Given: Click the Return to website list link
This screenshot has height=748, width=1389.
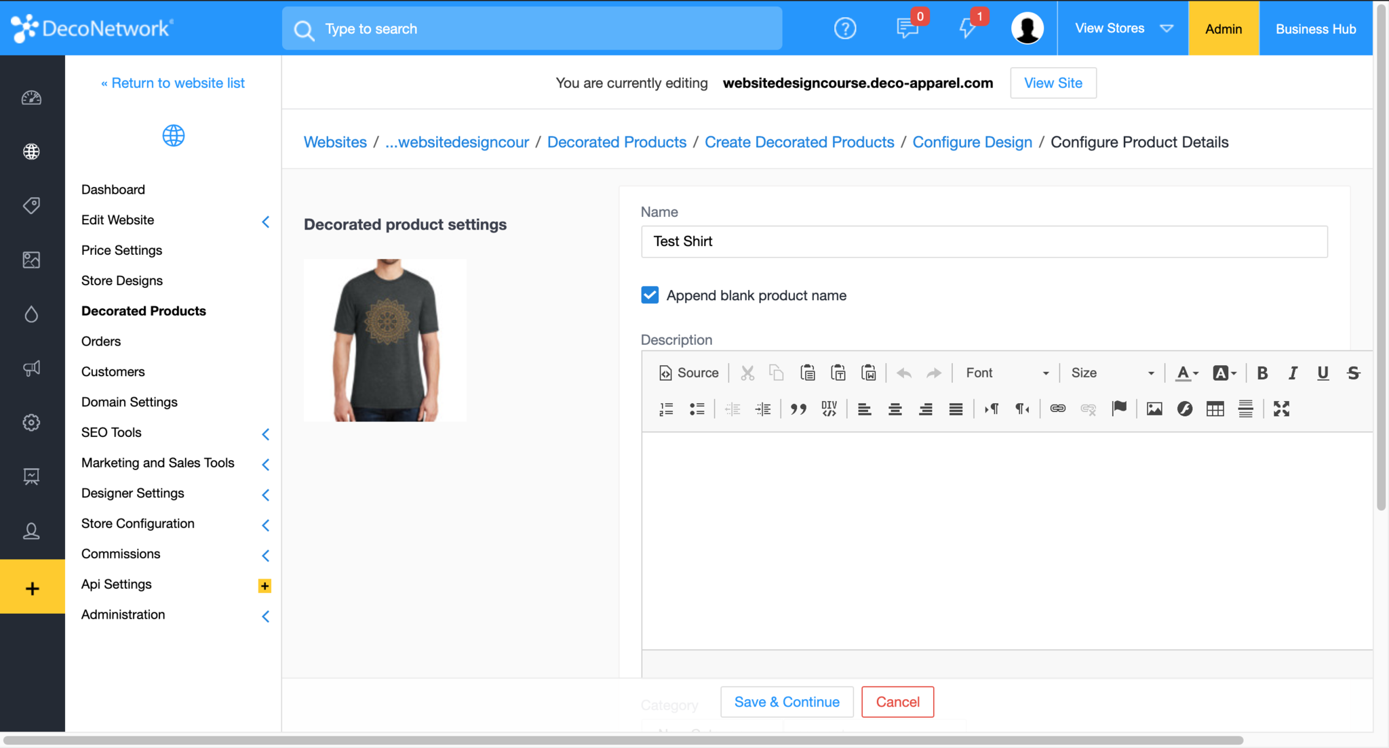Looking at the screenshot, I should click(173, 83).
